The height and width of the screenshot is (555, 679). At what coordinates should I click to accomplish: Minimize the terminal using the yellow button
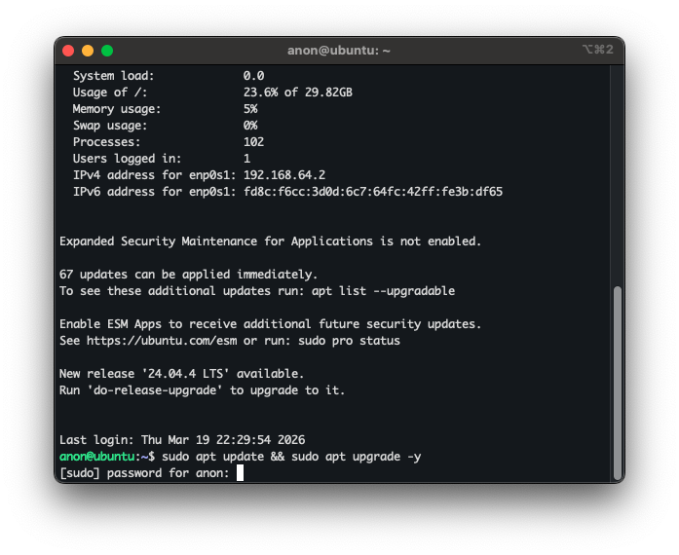(88, 50)
